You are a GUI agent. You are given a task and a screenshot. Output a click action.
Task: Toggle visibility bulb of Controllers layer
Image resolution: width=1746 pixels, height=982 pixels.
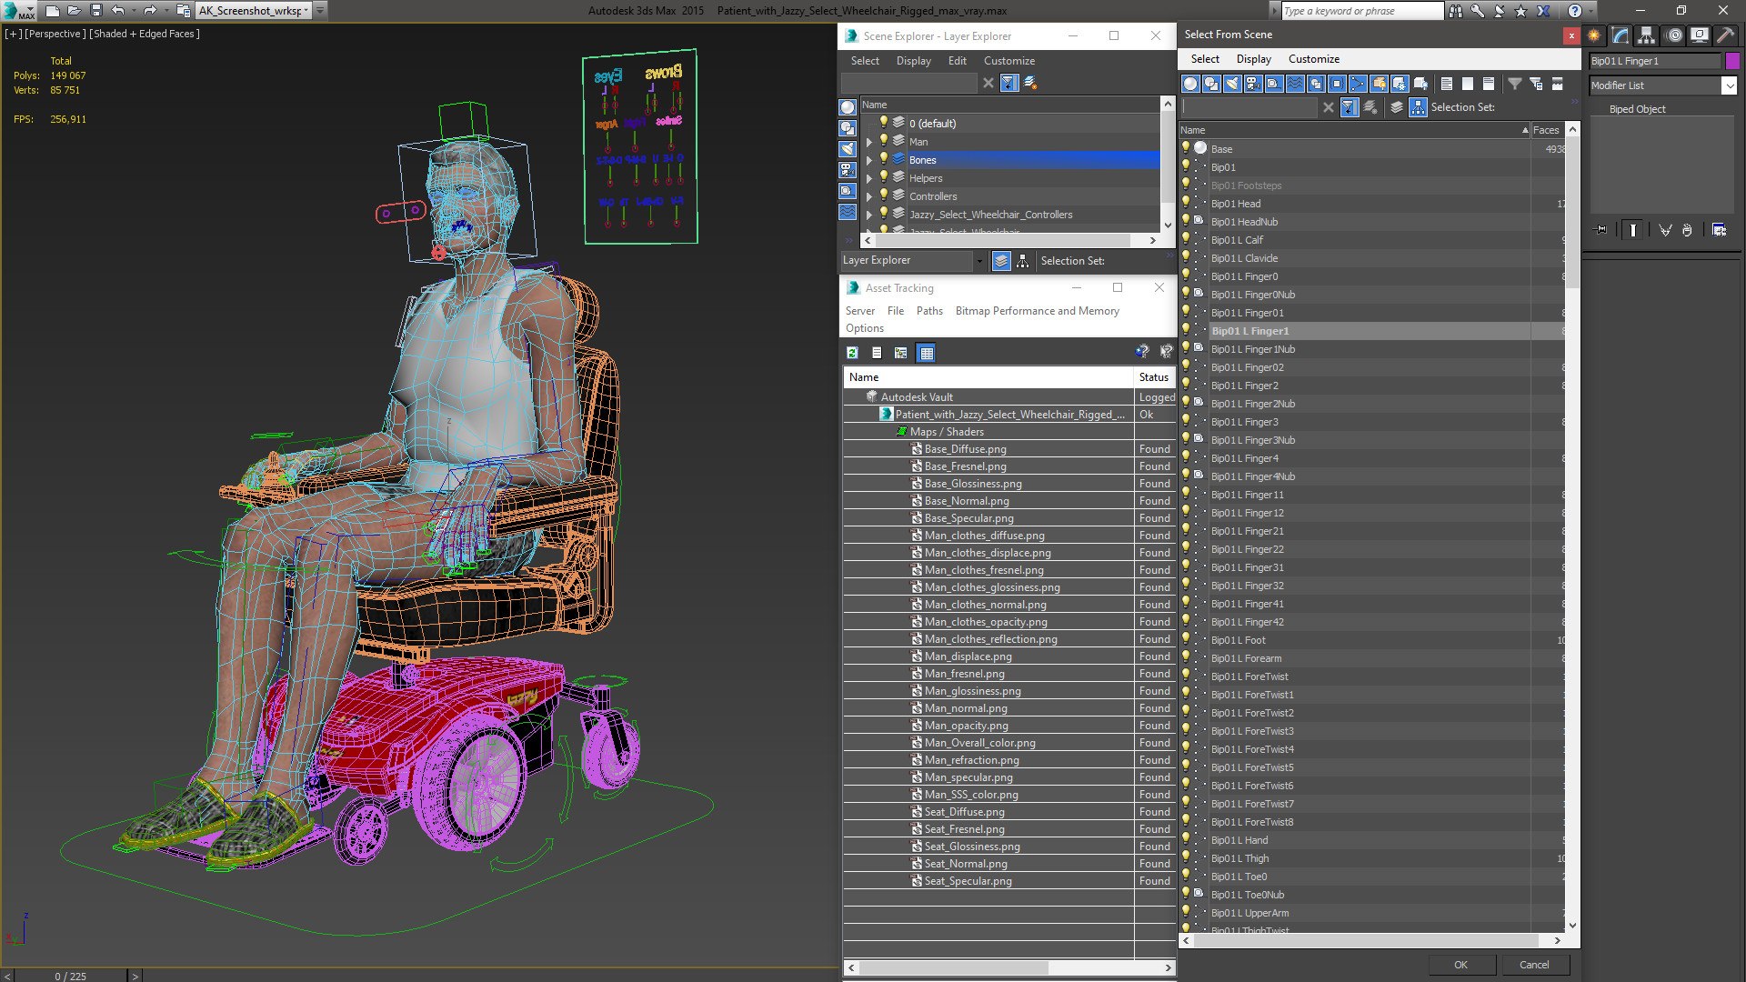pos(883,195)
